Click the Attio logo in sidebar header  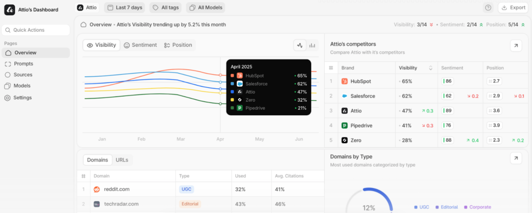click(x=9, y=10)
